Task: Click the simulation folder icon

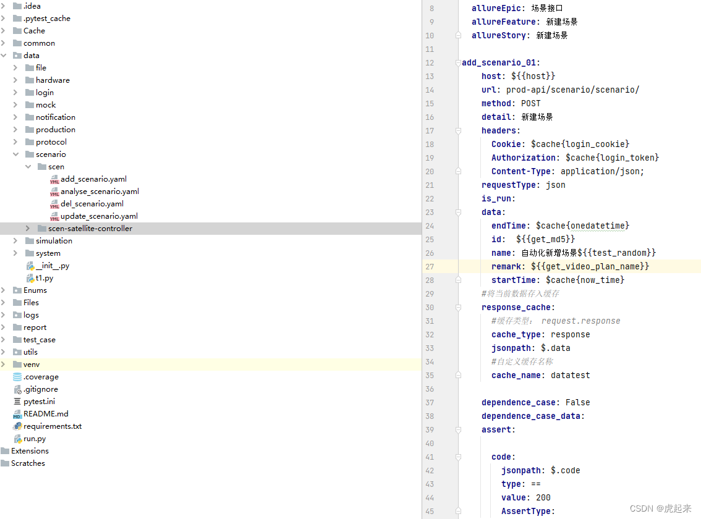Action: point(30,241)
